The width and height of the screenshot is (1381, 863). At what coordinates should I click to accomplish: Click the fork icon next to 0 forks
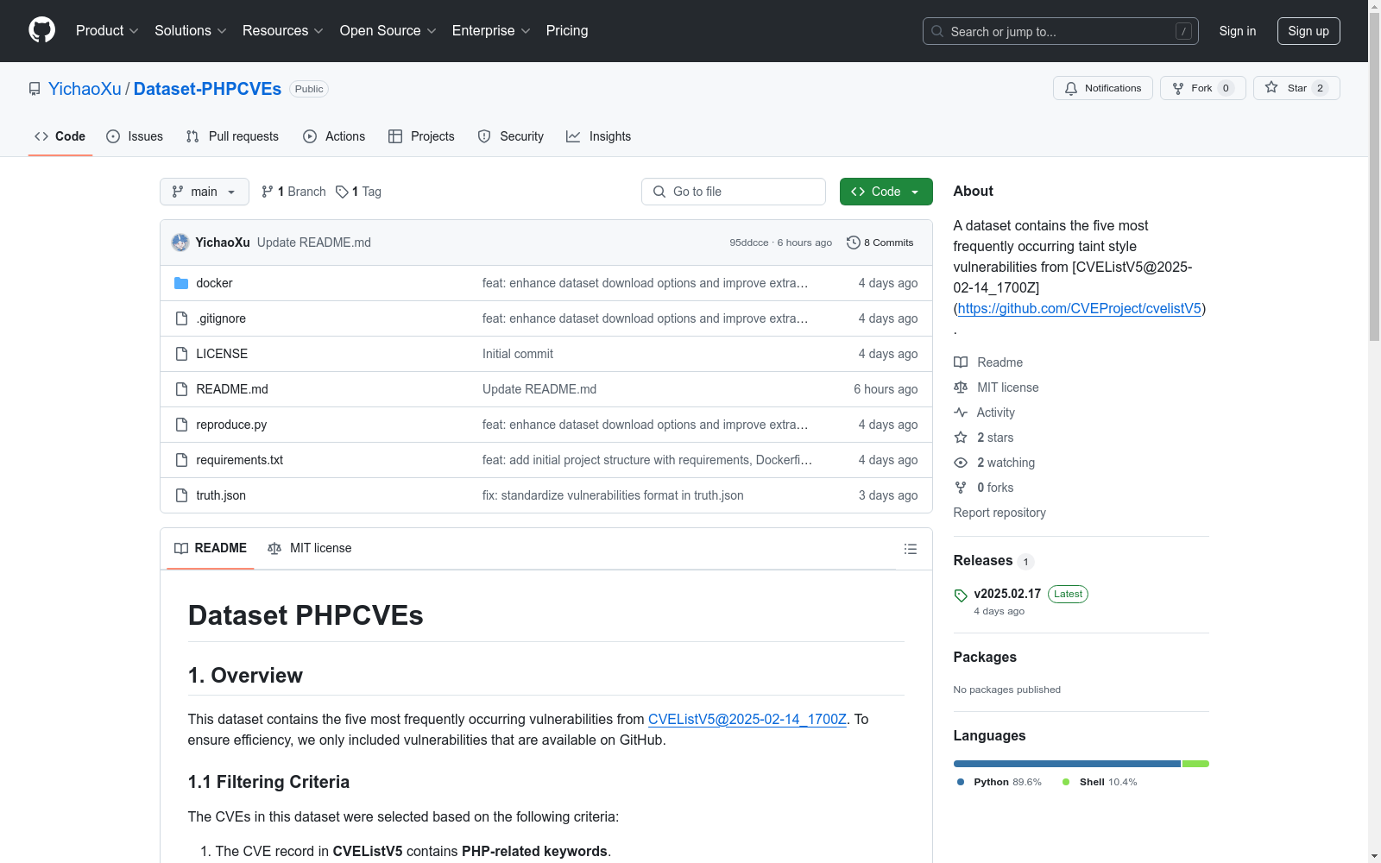tap(961, 488)
